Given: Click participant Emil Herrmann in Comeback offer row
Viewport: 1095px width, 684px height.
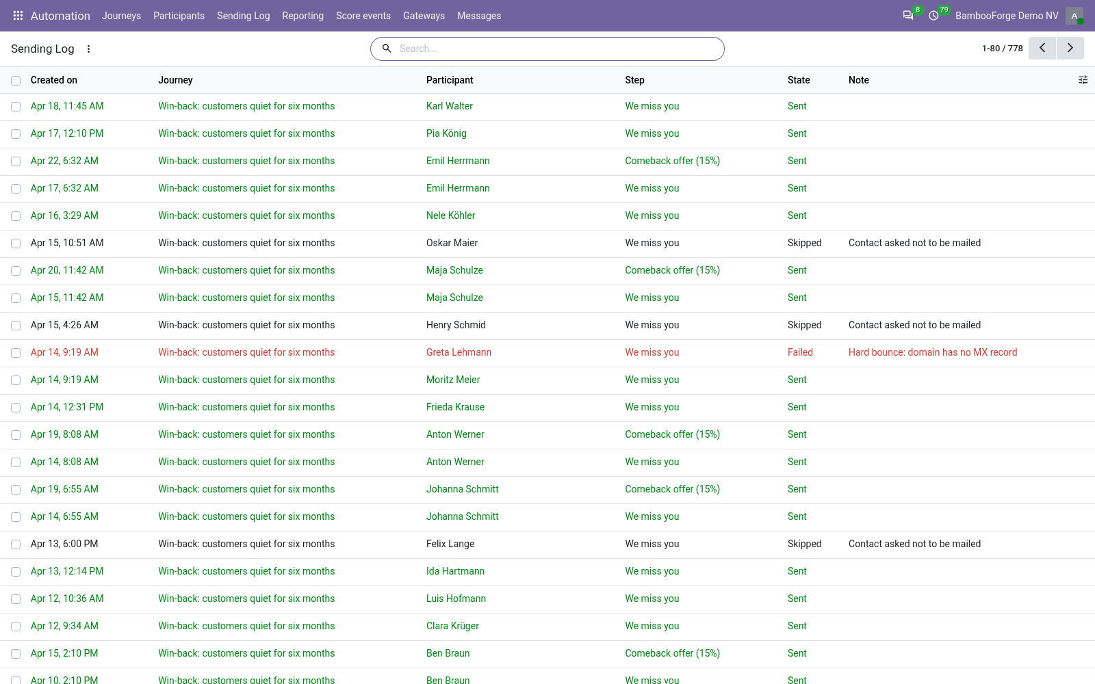Looking at the screenshot, I should (458, 161).
